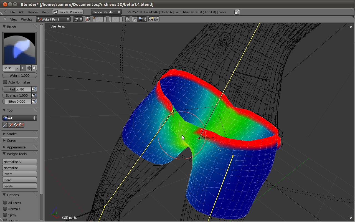Open the Weights menu
The height and width of the screenshot is (222, 355).
[27, 19]
